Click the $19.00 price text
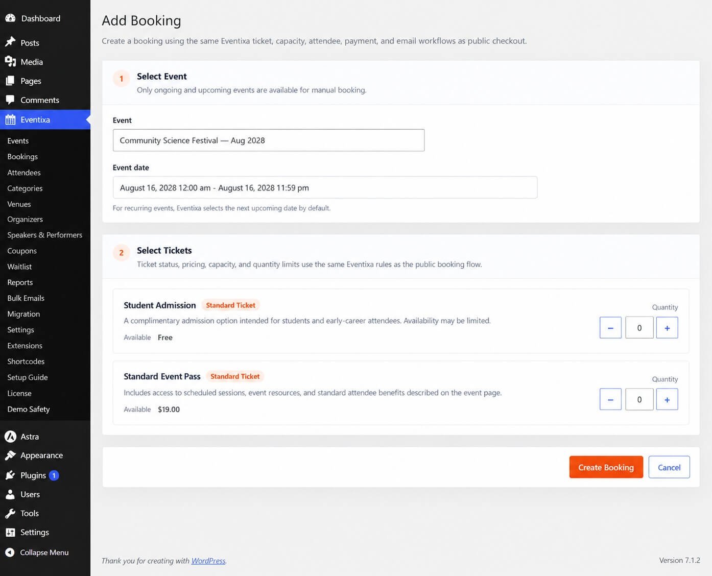Image resolution: width=712 pixels, height=576 pixels. click(169, 410)
